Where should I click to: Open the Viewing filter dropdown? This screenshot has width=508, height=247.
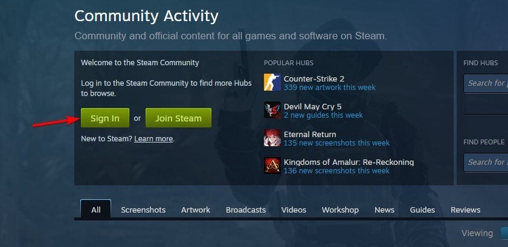click(504, 233)
